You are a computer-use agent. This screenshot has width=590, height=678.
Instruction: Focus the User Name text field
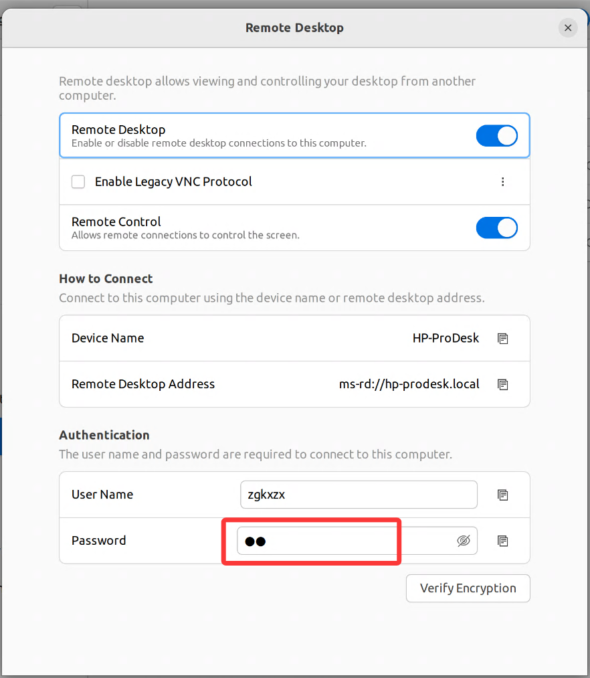[x=358, y=495]
